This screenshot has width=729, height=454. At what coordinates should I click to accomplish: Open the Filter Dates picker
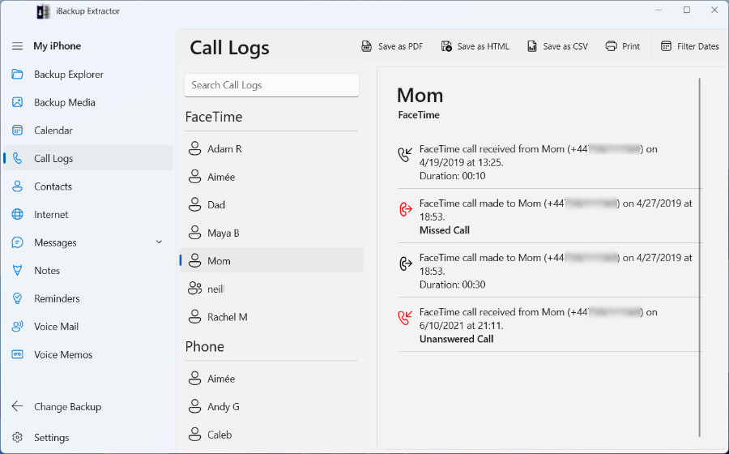(689, 46)
